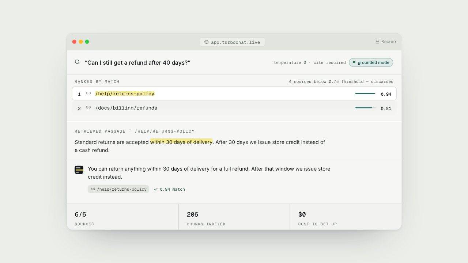This screenshot has width=468, height=263.
Task: Click the 'RANKED BY MATCH' heading
Action: click(x=97, y=81)
